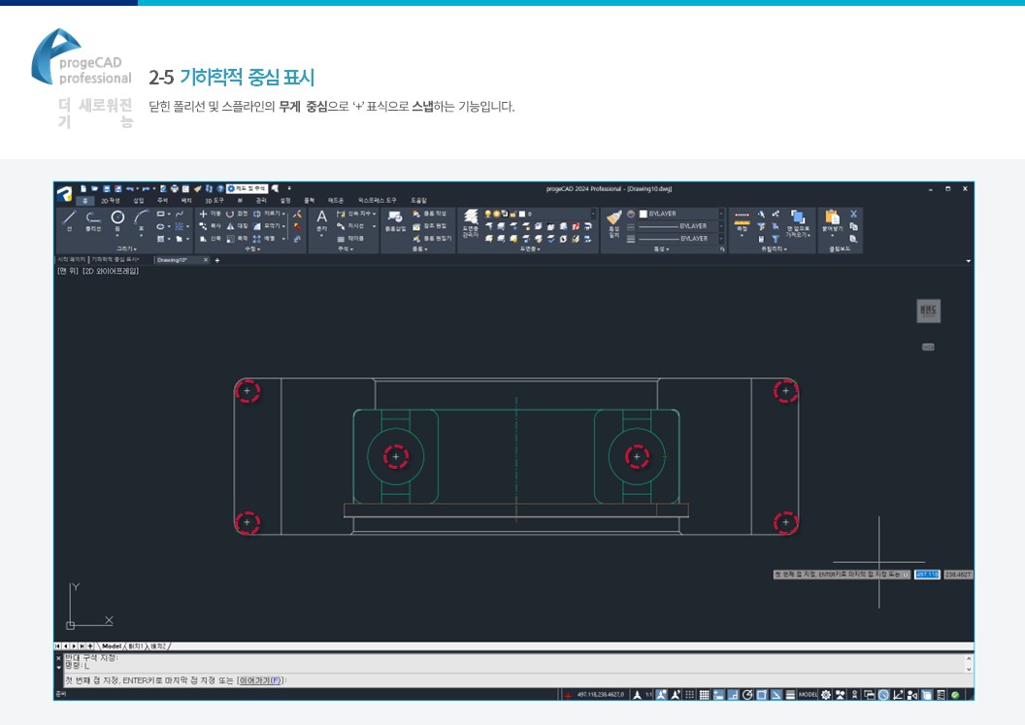
Task: Open the status bar settings gear
Action: pos(826,695)
